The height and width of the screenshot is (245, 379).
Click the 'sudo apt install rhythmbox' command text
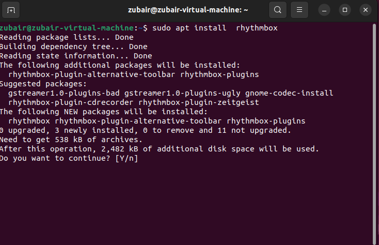[215, 28]
